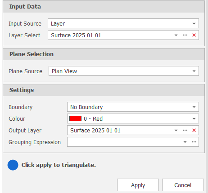The width and height of the screenshot is (208, 193).
Task: Clear the Output Layer with red X
Action: pos(194,130)
